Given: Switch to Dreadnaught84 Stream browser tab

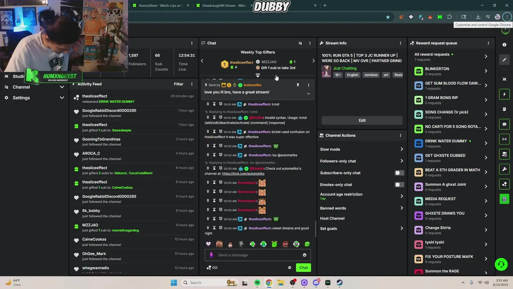Looking at the screenshot, I should [x=224, y=6].
